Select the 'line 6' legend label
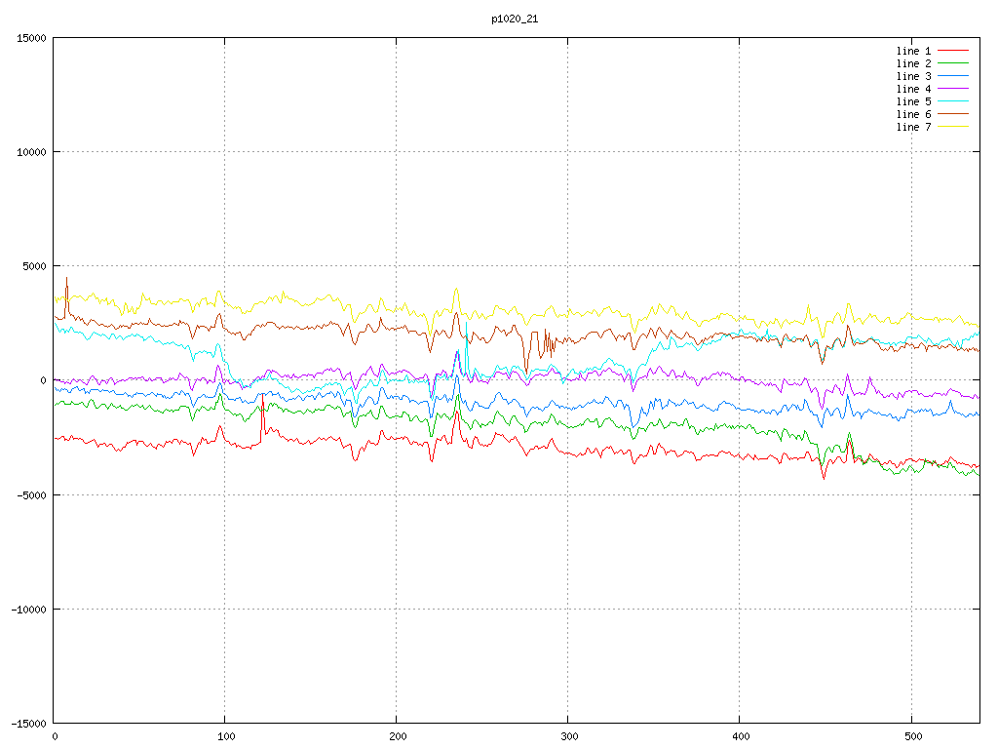This screenshot has height=749, width=998. (913, 115)
